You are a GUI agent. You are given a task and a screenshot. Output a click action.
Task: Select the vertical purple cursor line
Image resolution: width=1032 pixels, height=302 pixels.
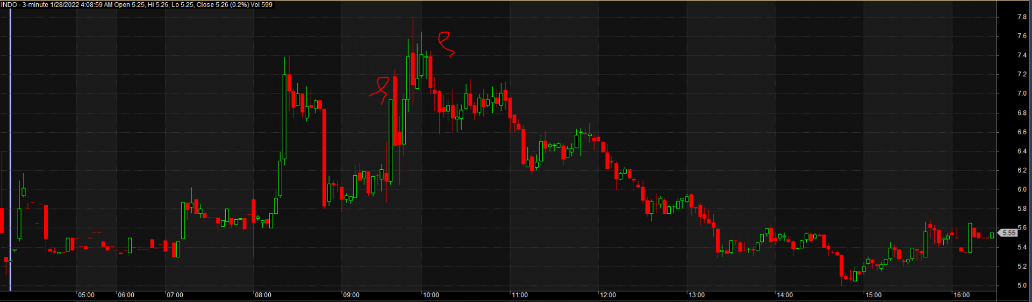click(x=11, y=150)
